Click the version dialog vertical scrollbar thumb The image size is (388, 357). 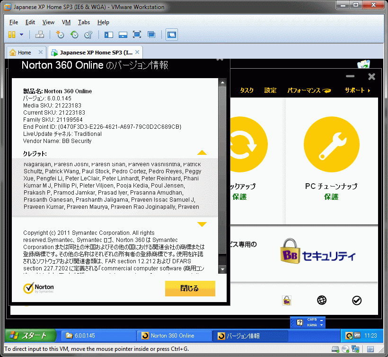tap(222, 171)
